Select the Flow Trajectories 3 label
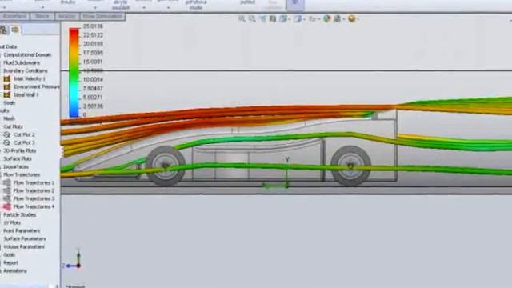The height and width of the screenshot is (288, 512). click(34, 198)
